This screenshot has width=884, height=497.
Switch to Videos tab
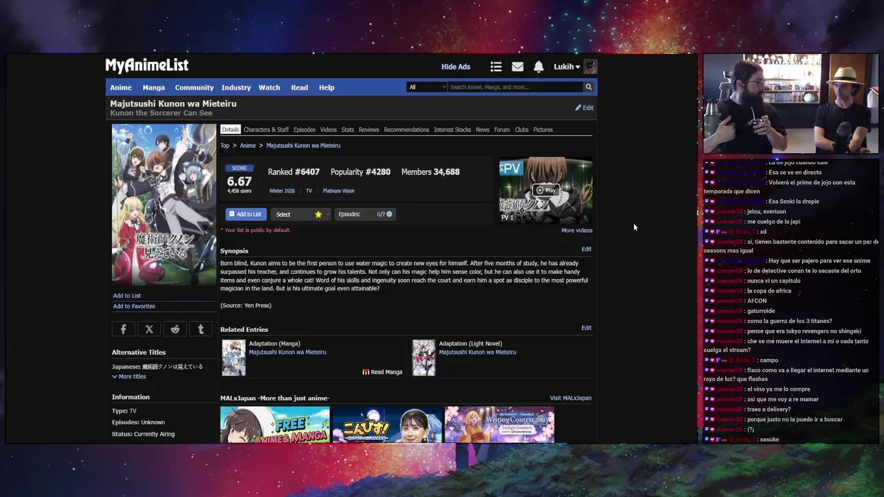(x=328, y=130)
